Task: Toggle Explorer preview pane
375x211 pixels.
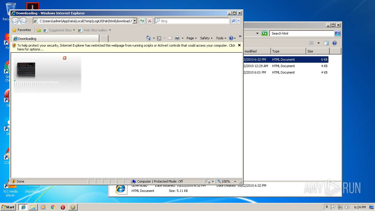Action: 326,43
